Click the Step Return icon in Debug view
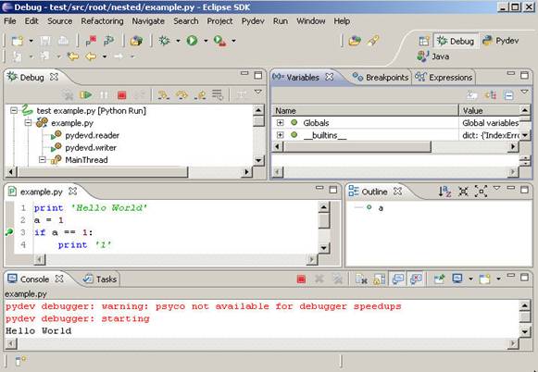 (x=200, y=95)
